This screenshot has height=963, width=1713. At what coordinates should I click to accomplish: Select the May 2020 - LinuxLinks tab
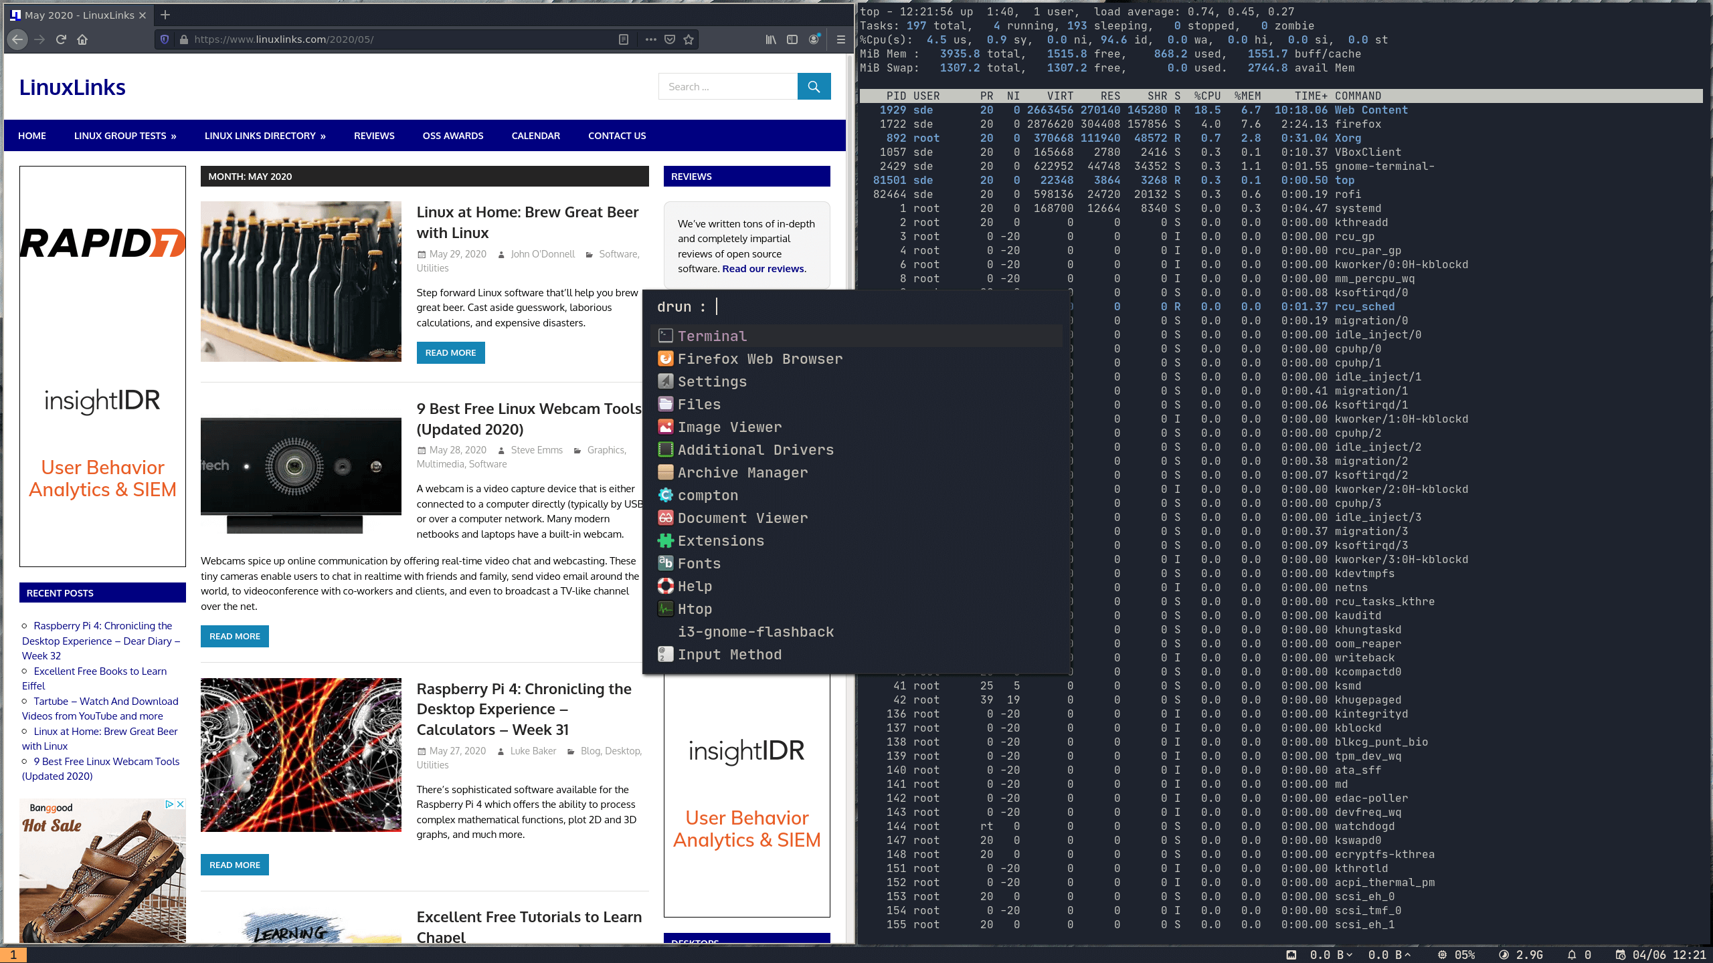point(79,15)
